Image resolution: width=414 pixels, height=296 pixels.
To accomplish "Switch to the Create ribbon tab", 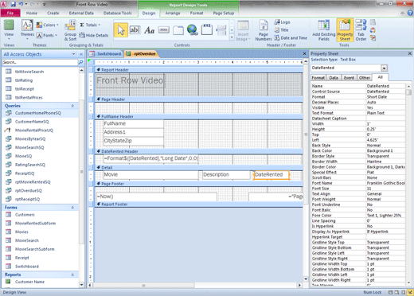I will coord(53,13).
